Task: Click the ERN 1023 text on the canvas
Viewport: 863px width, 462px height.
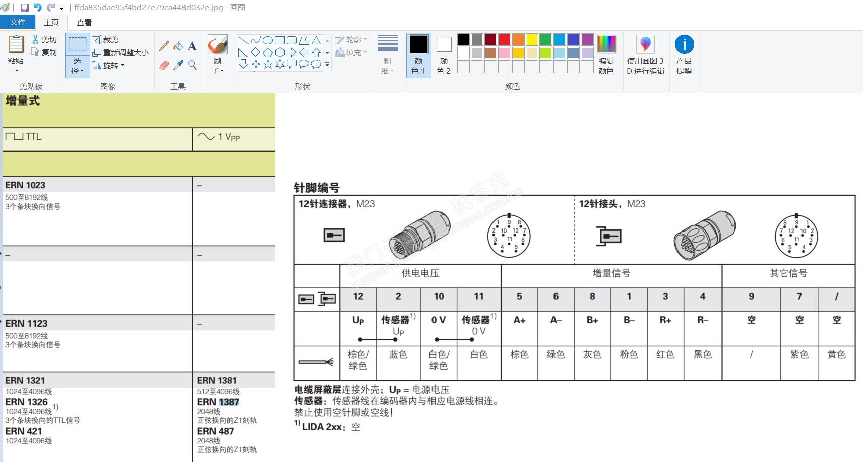Action: [x=25, y=185]
